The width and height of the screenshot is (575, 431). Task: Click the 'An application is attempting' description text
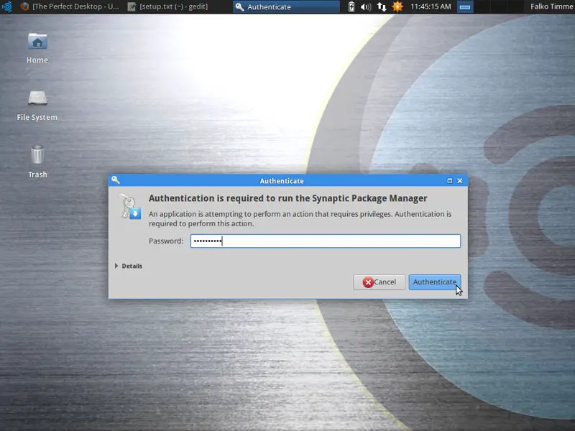(x=300, y=219)
